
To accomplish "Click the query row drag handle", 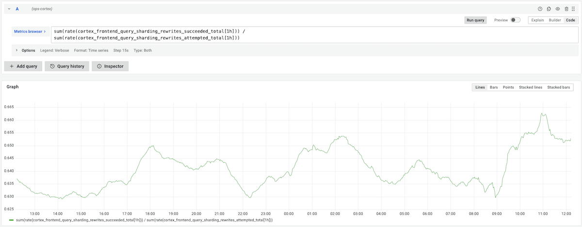I will click(574, 9).
